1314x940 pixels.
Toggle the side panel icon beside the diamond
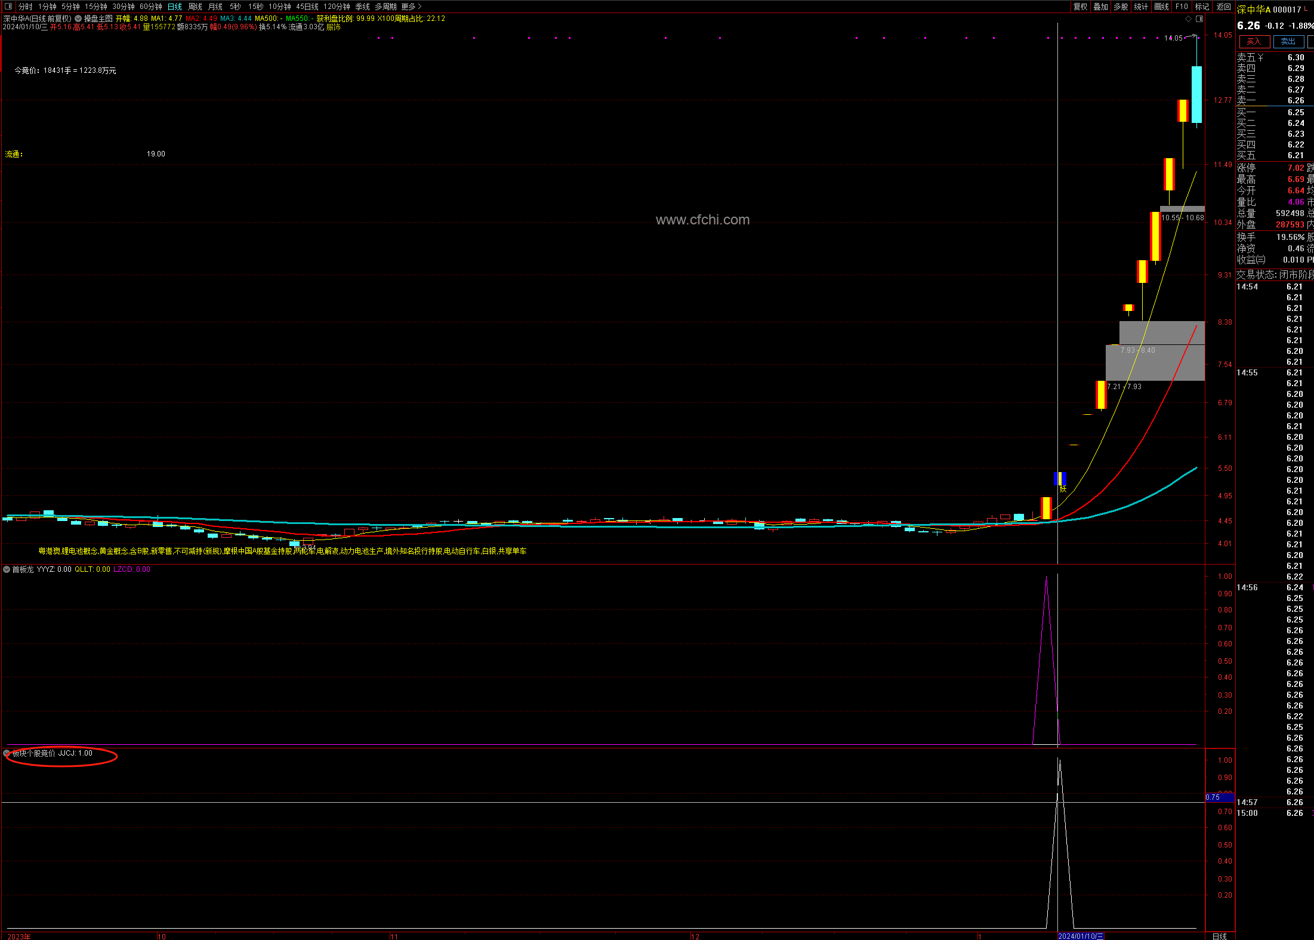1199,19
